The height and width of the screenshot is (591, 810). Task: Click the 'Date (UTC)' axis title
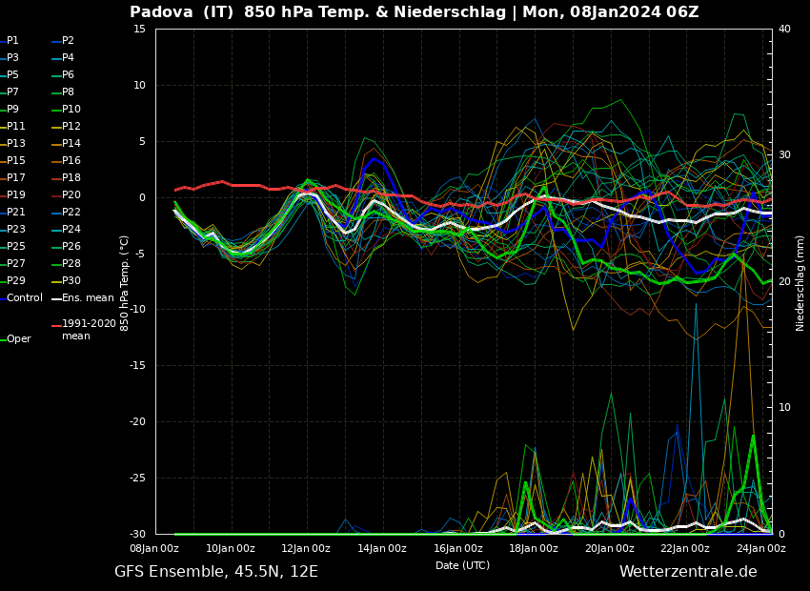pos(462,565)
